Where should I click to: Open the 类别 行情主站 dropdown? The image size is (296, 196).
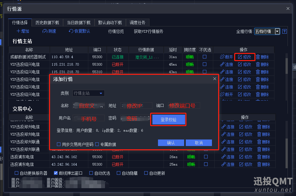click(89, 93)
